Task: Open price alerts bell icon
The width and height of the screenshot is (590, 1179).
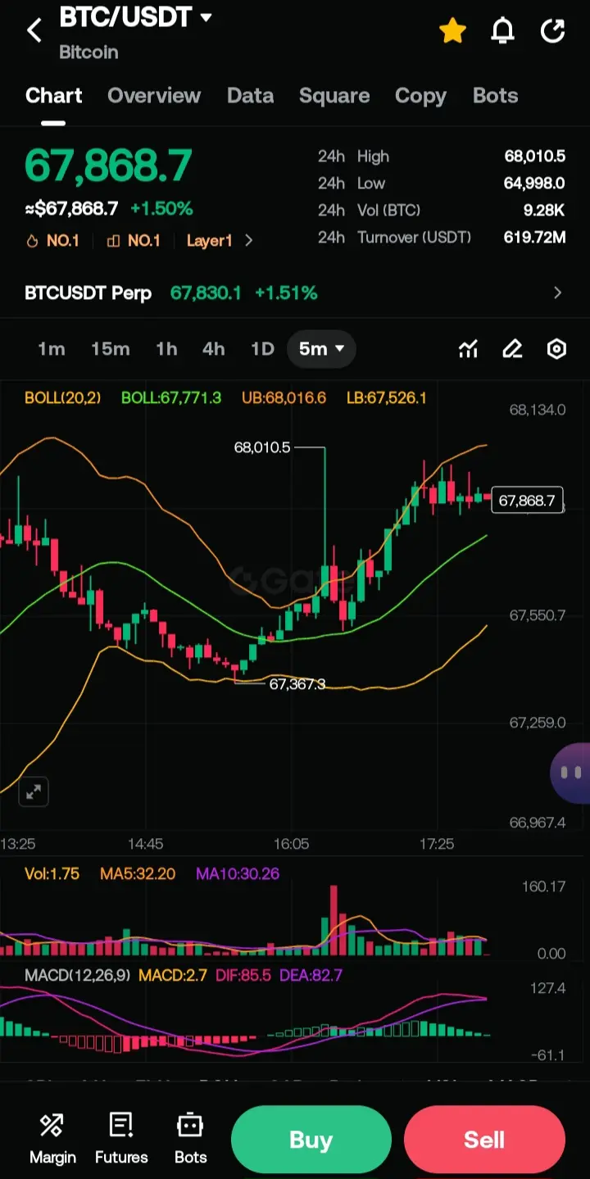Action: click(x=502, y=31)
